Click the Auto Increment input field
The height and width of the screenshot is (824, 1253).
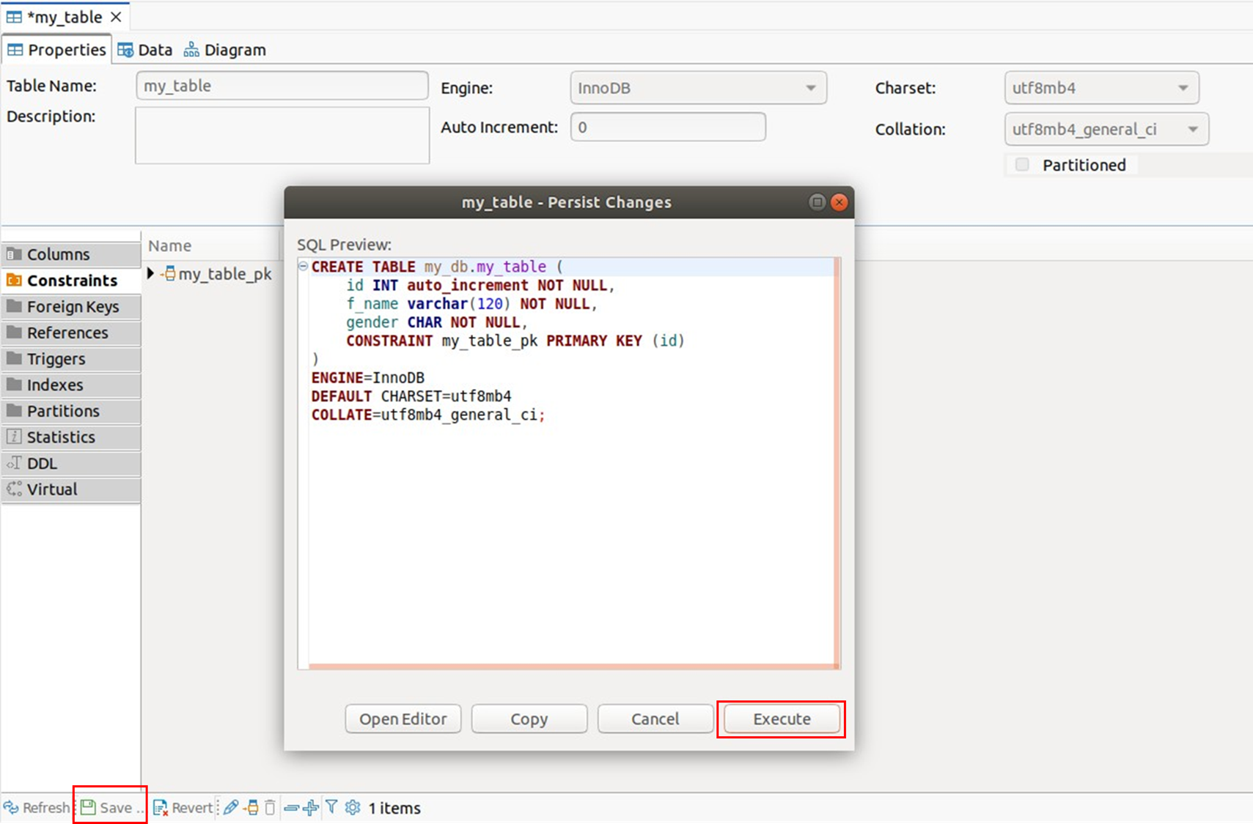[x=668, y=127]
